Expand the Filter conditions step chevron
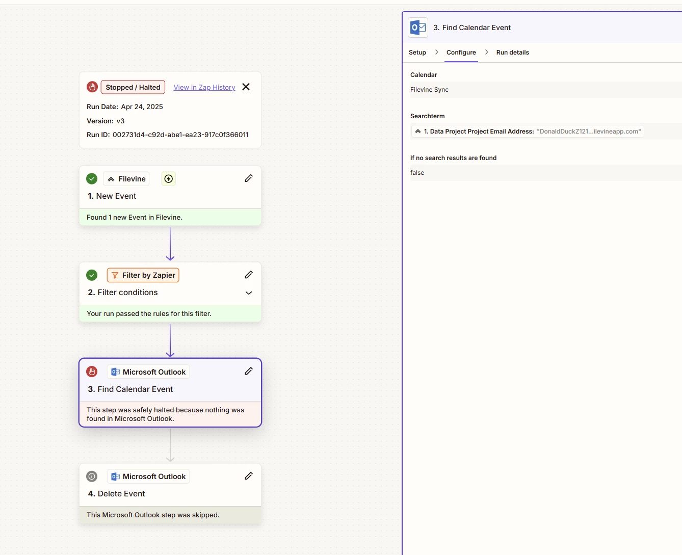 [249, 293]
